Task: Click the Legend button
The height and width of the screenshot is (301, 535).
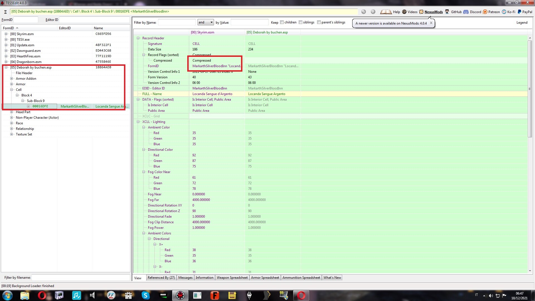Action: [x=522, y=23]
